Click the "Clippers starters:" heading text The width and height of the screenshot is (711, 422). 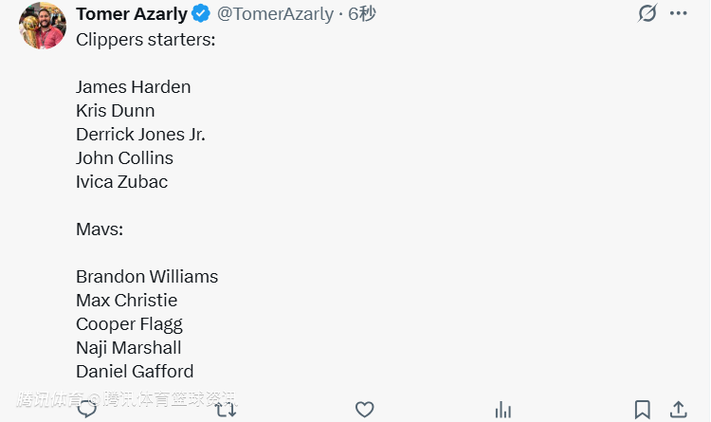pyautogui.click(x=145, y=40)
